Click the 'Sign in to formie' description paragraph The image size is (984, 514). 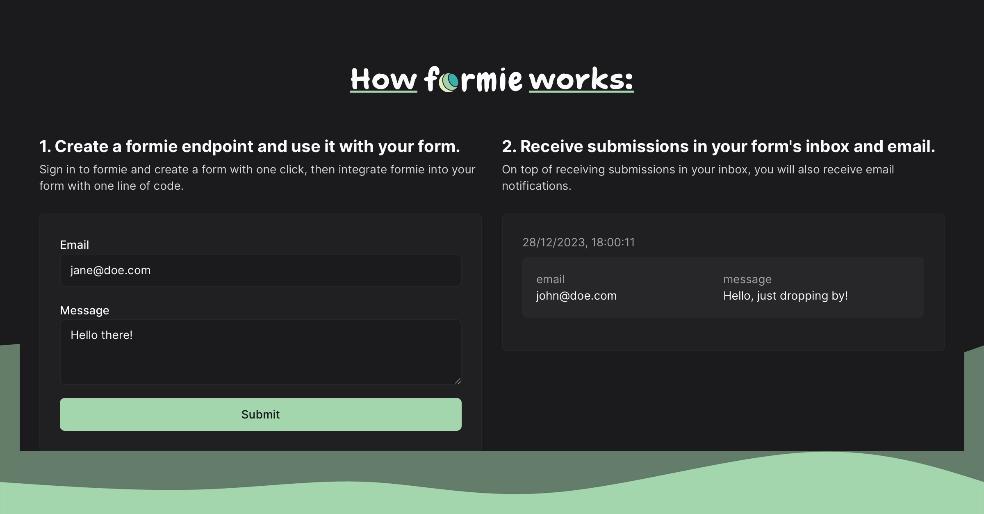(x=257, y=177)
